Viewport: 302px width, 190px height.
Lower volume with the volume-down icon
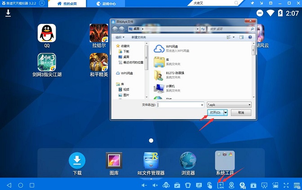pyautogui.click(x=144, y=185)
